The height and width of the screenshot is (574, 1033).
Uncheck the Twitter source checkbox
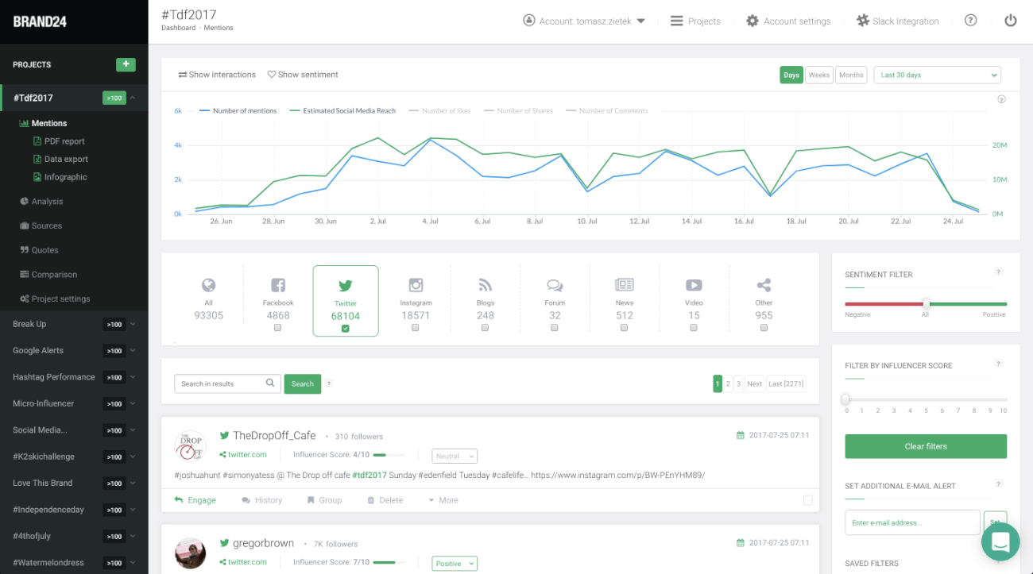pos(346,328)
